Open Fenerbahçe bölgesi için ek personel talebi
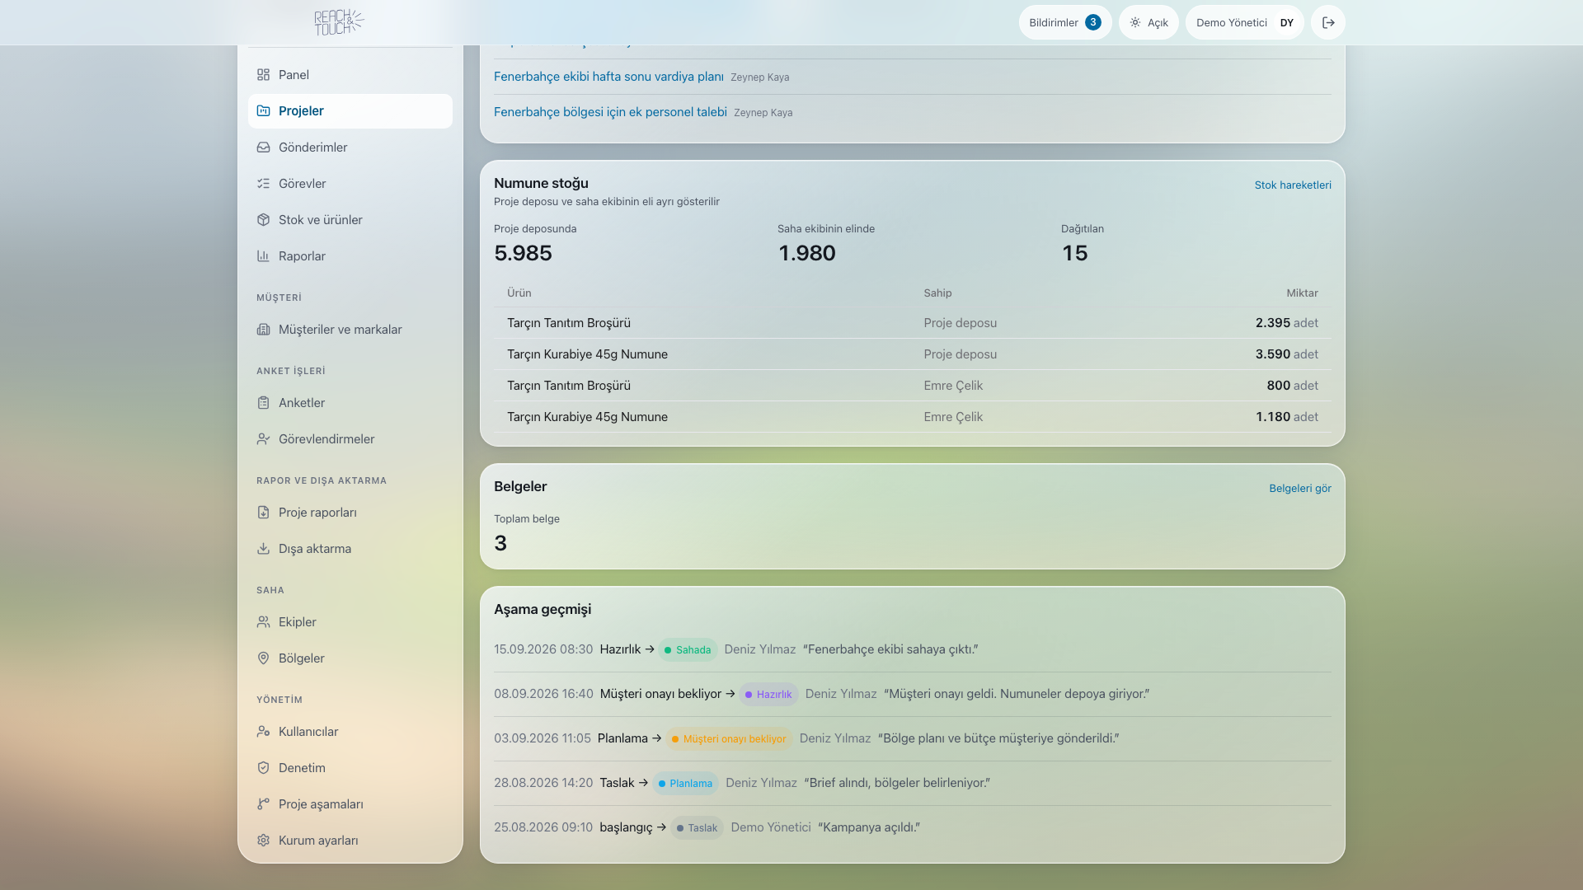 [610, 112]
